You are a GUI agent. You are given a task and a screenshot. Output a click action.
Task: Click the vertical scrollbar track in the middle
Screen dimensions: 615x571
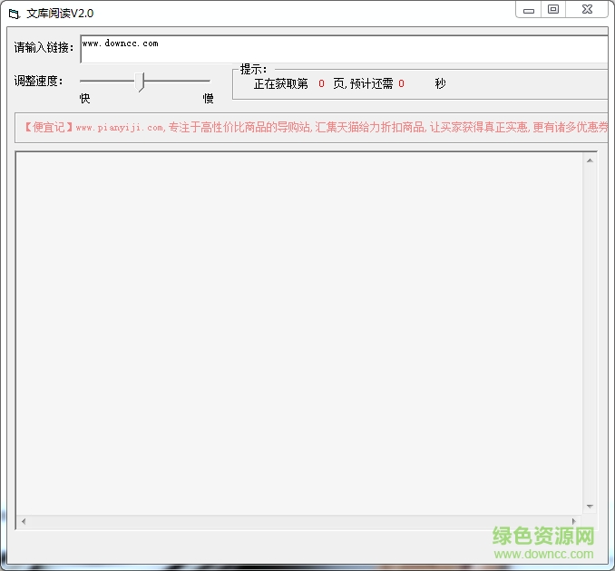tap(590, 333)
